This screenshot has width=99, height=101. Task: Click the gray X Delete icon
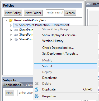tap(37, 84)
